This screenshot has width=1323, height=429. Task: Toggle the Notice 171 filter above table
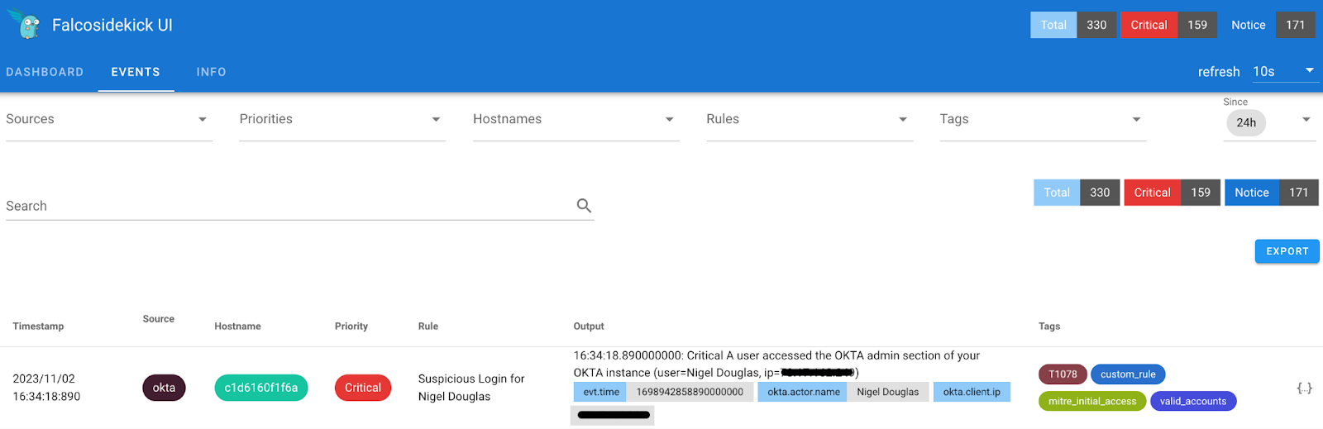coord(1271,193)
